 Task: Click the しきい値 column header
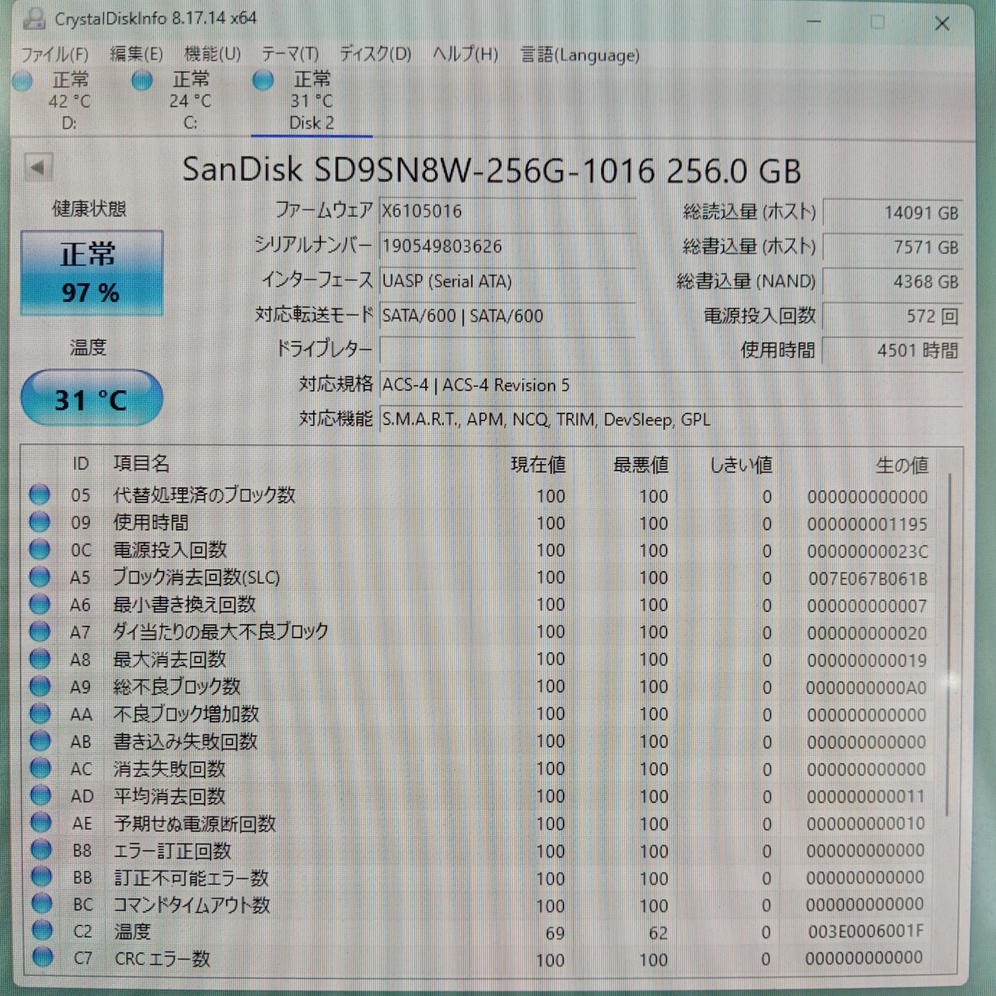pyautogui.click(x=740, y=465)
